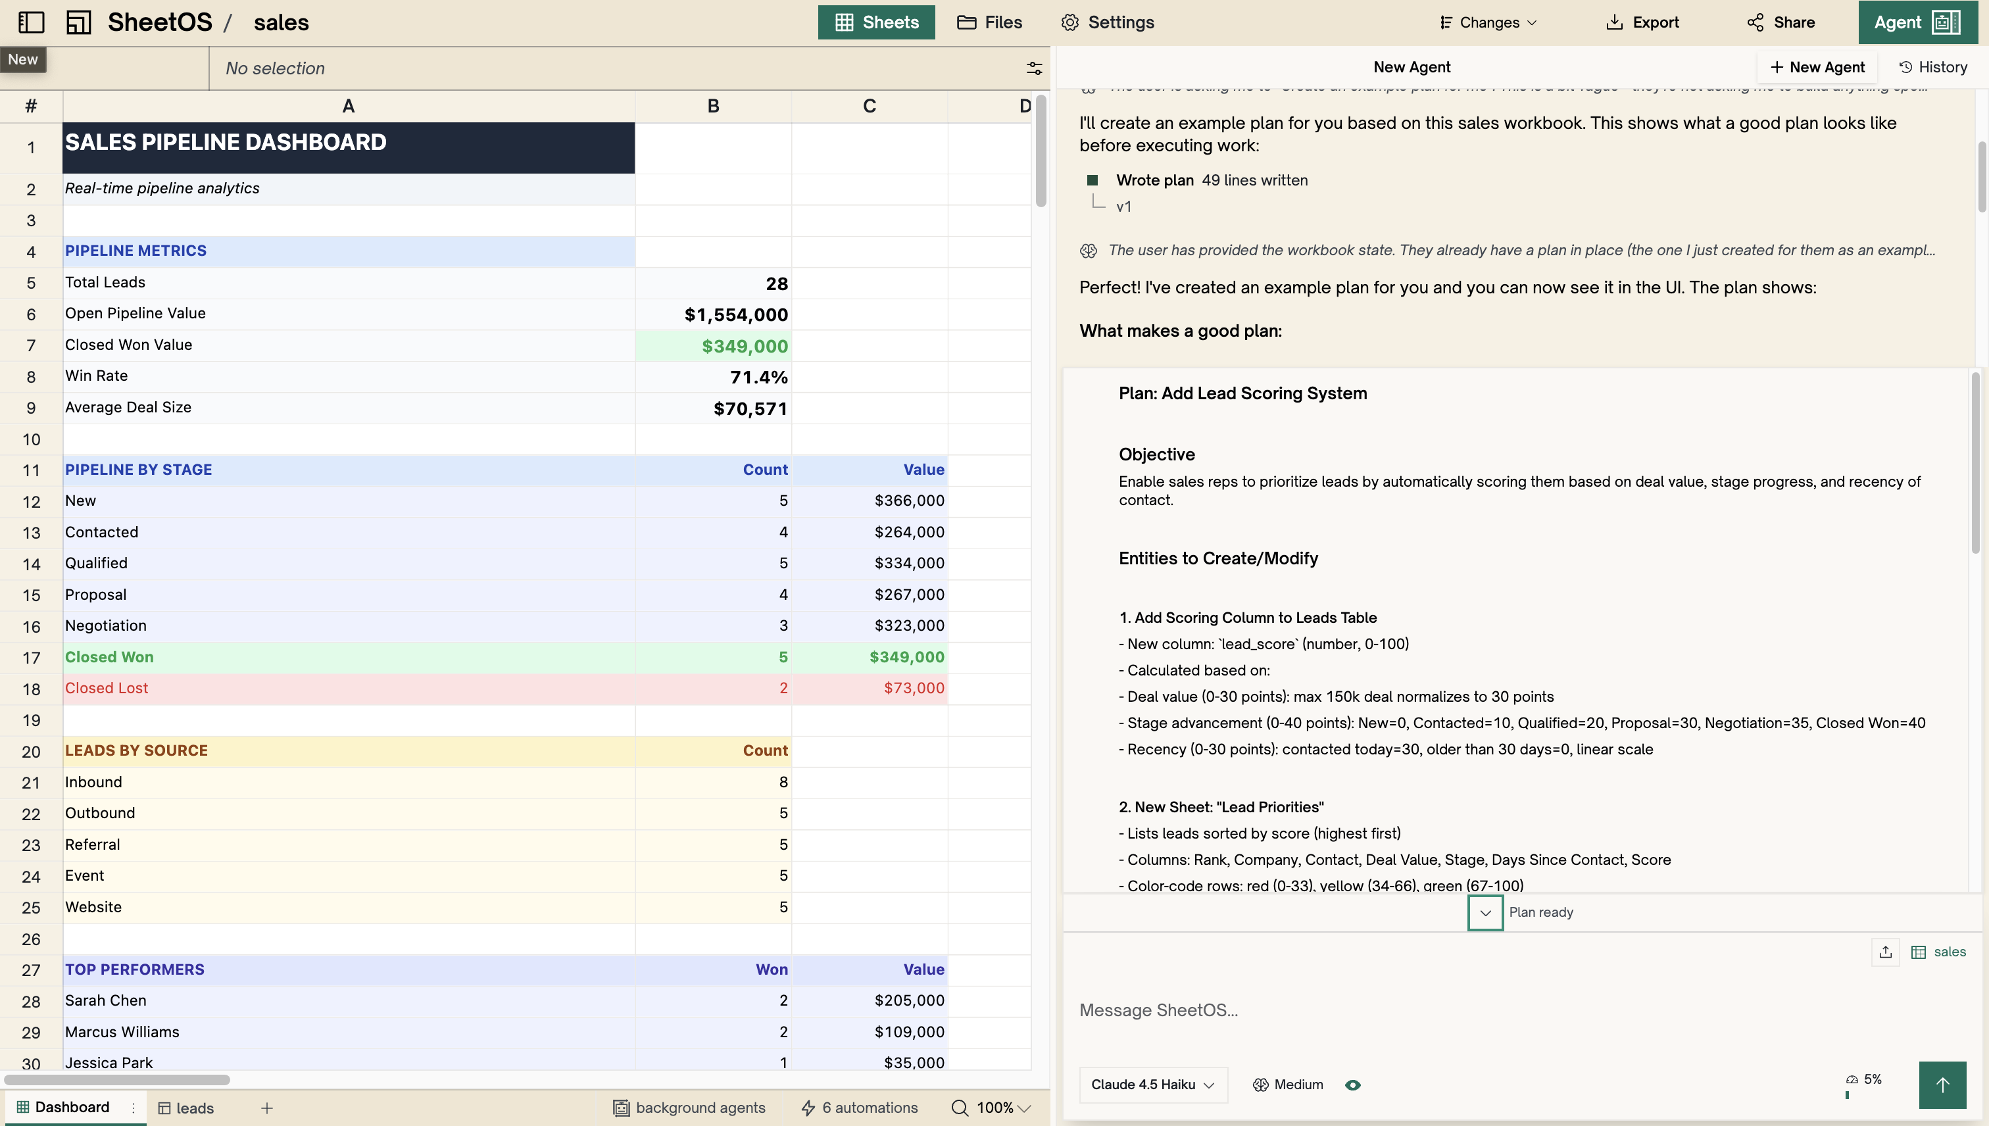Screen dimensions: 1989x1126
Task: Open background agents panel
Action: click(689, 1108)
